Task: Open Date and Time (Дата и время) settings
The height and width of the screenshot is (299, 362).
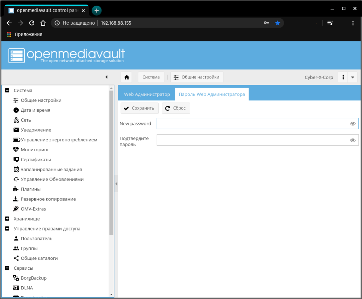Action: [x=35, y=110]
